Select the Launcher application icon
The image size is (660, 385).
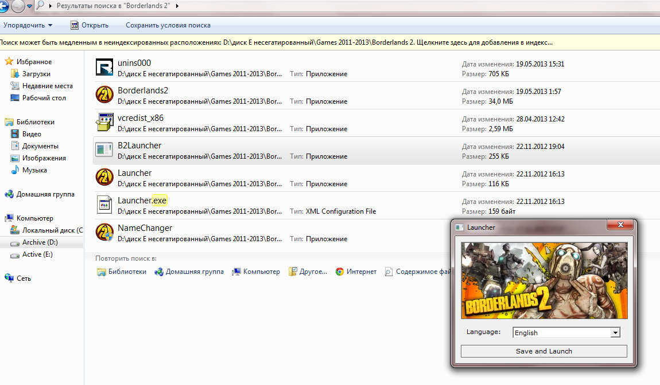coord(104,177)
